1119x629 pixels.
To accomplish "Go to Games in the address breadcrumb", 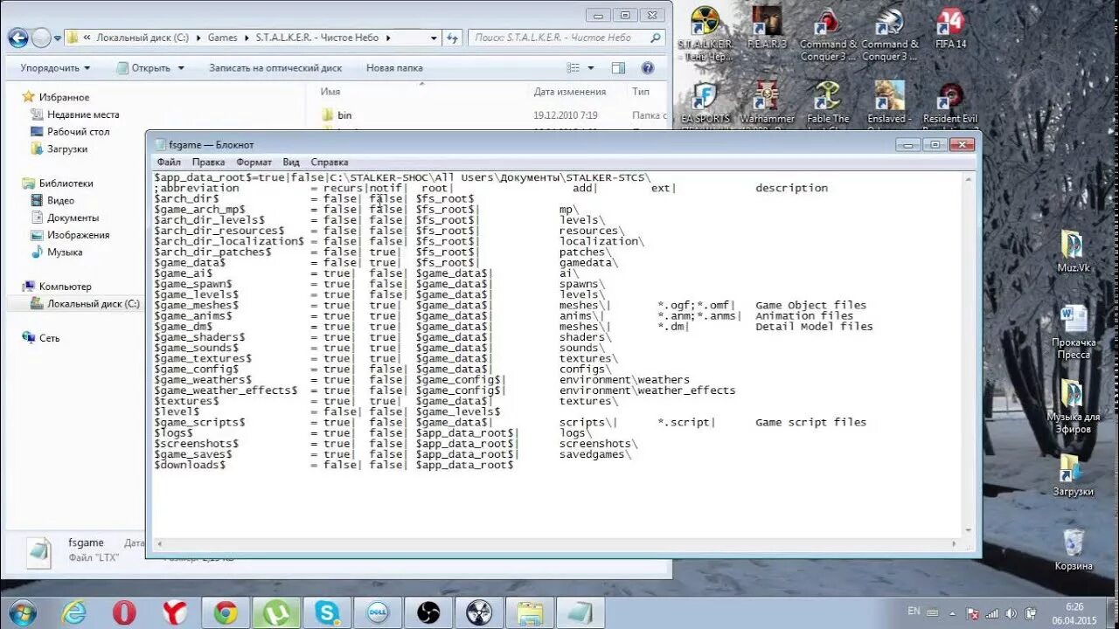I will [223, 38].
